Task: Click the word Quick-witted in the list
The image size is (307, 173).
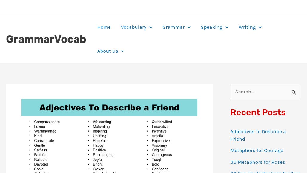Action: [162, 122]
